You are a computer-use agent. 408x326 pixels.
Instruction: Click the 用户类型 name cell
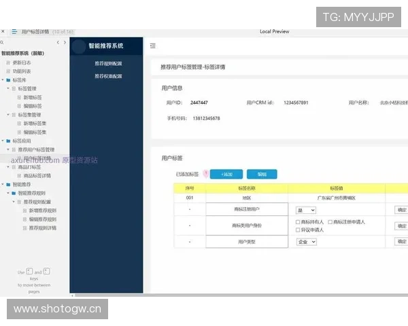247,242
